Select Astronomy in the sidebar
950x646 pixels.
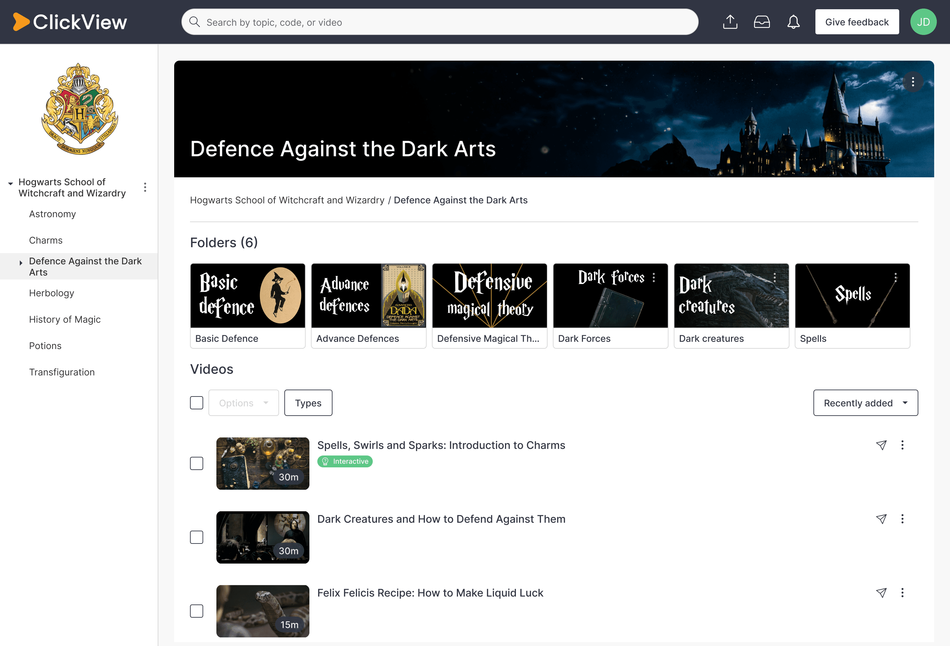(52, 214)
